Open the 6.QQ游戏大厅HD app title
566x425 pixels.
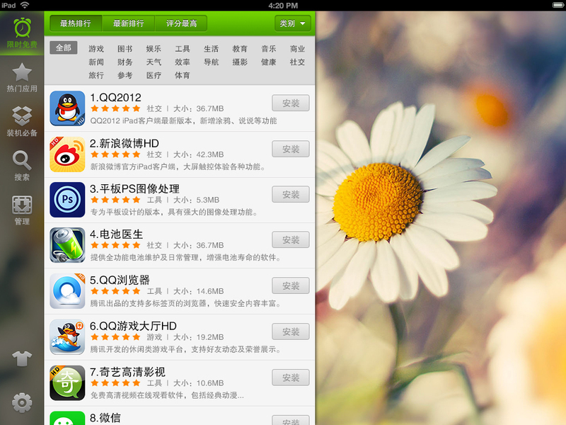(x=133, y=326)
